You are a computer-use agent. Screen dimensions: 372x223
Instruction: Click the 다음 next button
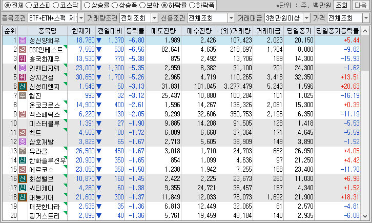[360, 5]
